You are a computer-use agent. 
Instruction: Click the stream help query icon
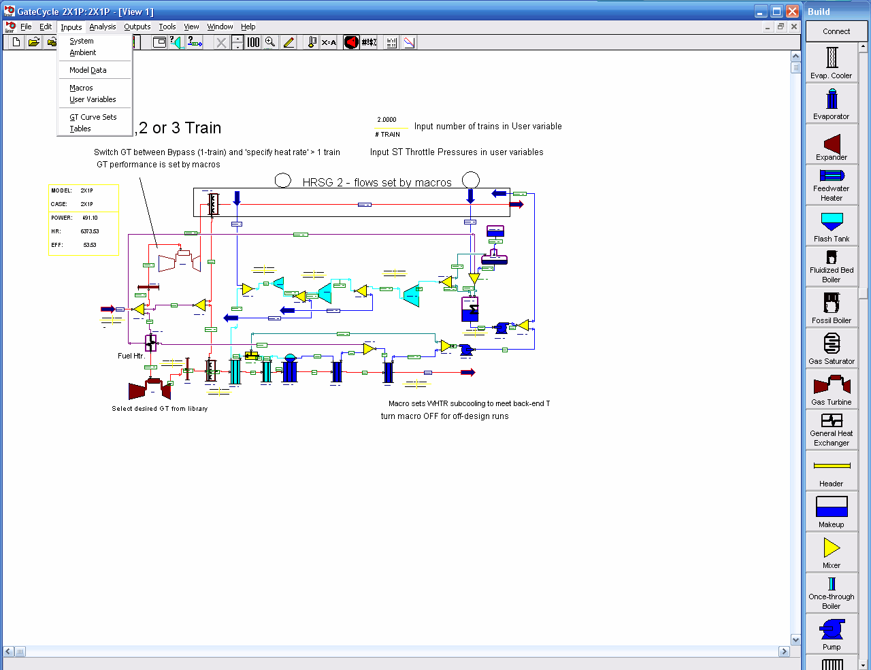pyautogui.click(x=195, y=42)
